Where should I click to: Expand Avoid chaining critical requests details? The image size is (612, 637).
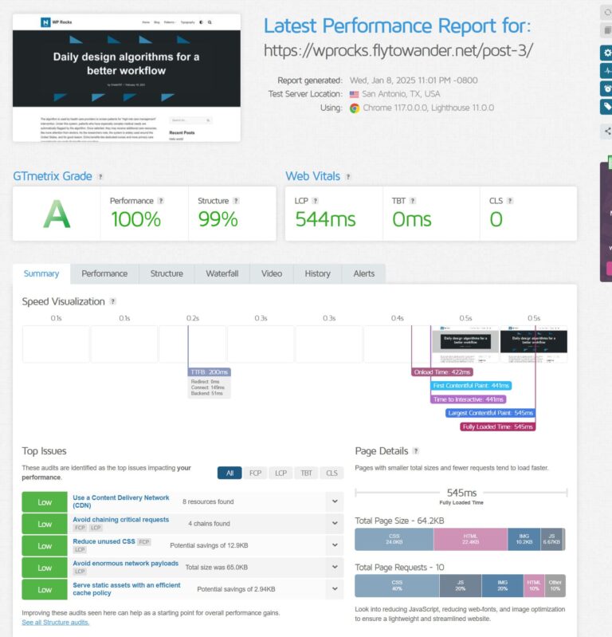point(334,524)
